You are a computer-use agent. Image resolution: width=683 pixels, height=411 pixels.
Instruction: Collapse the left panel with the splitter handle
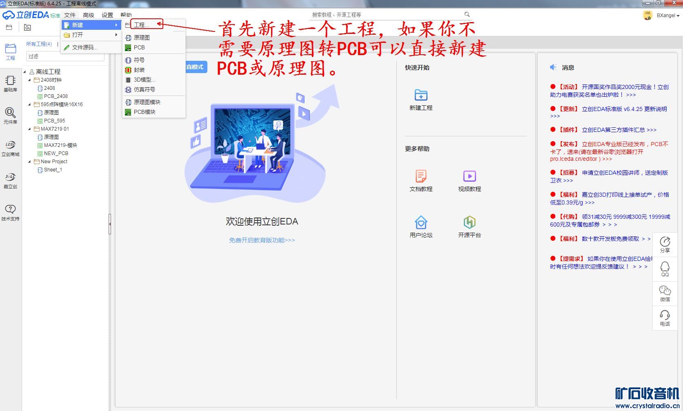(x=110, y=224)
